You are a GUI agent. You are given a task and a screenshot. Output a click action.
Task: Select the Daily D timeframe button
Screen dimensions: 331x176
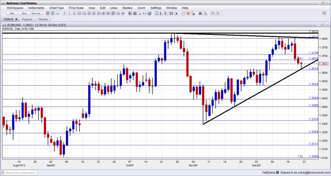[113, 13]
